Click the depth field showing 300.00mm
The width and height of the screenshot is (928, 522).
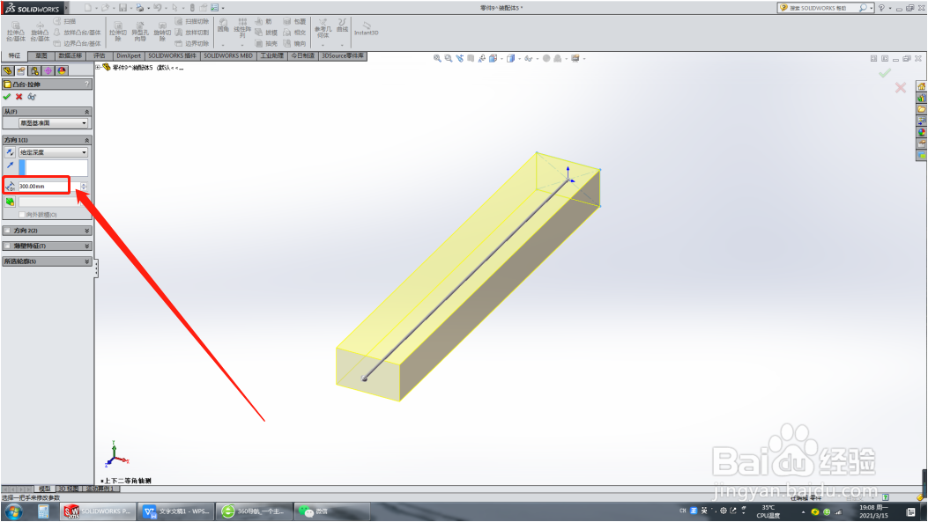pyautogui.click(x=48, y=187)
